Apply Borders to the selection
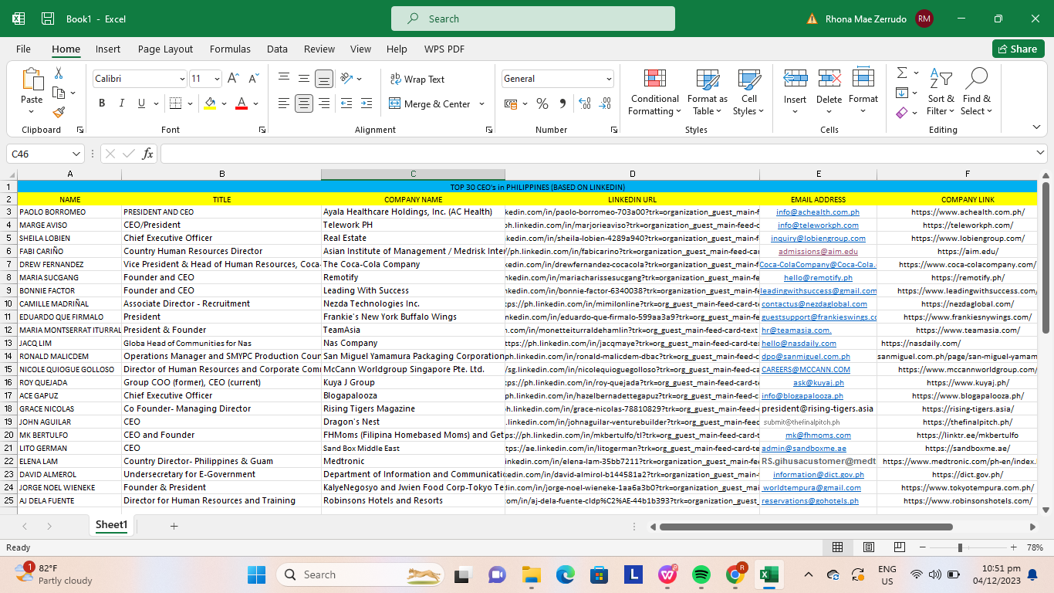The image size is (1054, 593). tap(175, 103)
